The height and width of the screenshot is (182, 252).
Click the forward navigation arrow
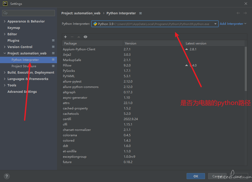(245, 13)
